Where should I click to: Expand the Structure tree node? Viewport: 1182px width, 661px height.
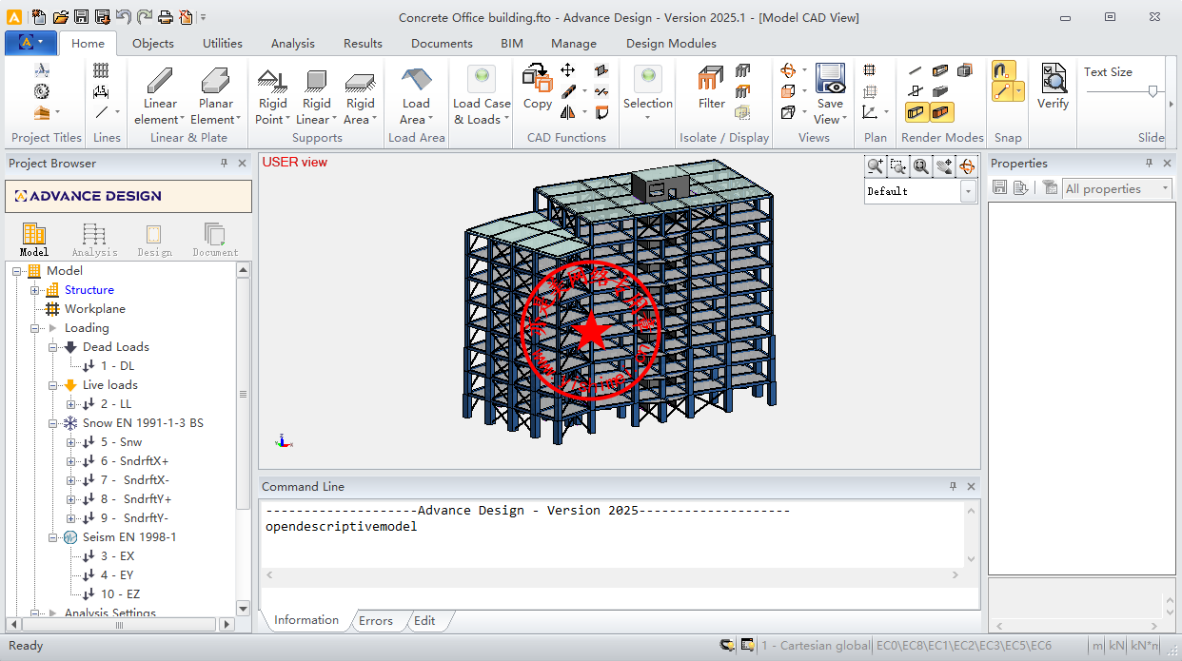click(34, 290)
